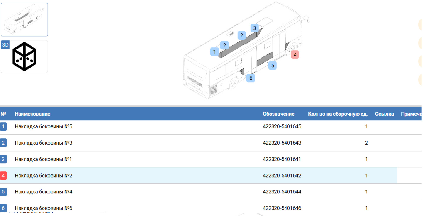This screenshot has width=423, height=216.
Task: Select the bus diagram thumbnail
Action: tap(24, 20)
